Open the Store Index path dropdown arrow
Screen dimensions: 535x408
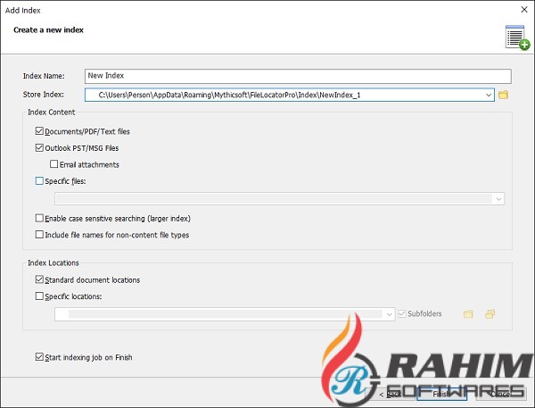pyautogui.click(x=489, y=95)
